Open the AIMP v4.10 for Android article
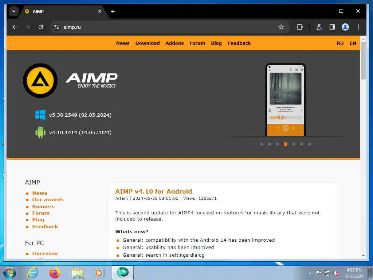The height and width of the screenshot is (280, 373). click(153, 191)
